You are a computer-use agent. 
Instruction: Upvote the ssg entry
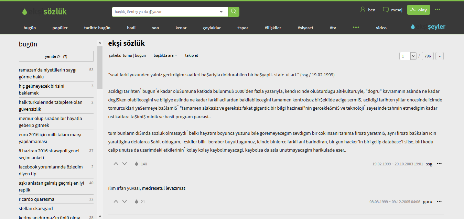(x=116, y=164)
